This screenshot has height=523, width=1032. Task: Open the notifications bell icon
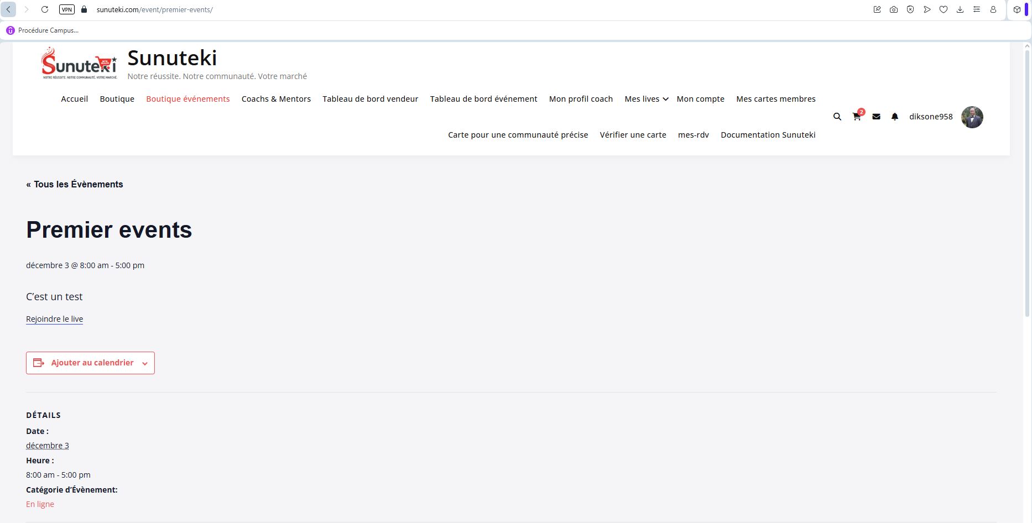895,117
